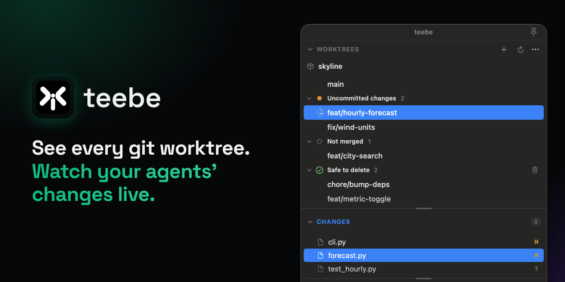The height and width of the screenshot is (282, 565).
Task: Click the teebe app logo
Action: [53, 97]
